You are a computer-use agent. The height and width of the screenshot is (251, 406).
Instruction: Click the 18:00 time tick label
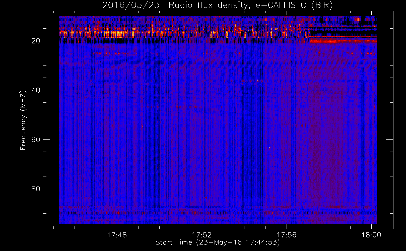371,235
